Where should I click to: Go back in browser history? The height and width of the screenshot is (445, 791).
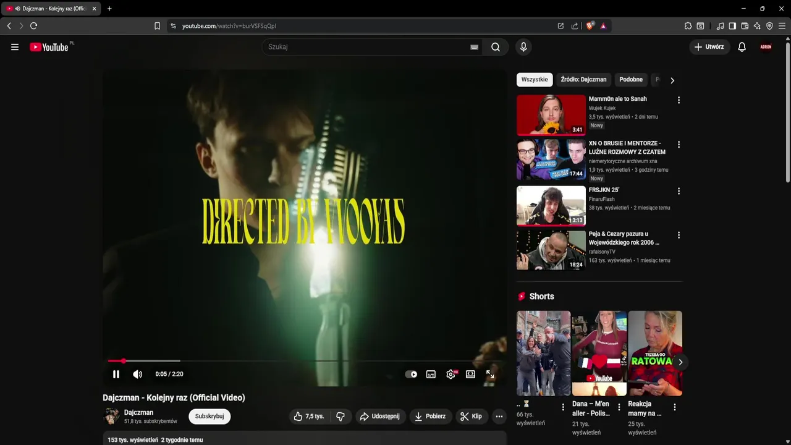click(x=9, y=26)
